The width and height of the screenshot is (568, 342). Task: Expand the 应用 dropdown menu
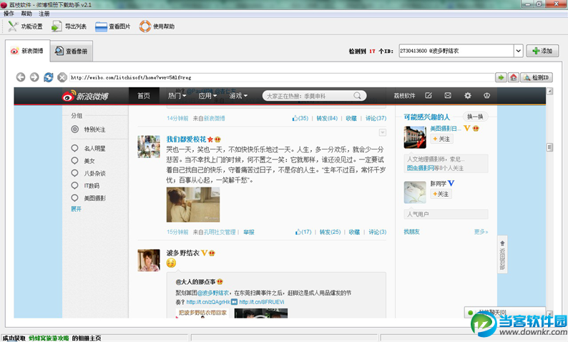(x=207, y=96)
